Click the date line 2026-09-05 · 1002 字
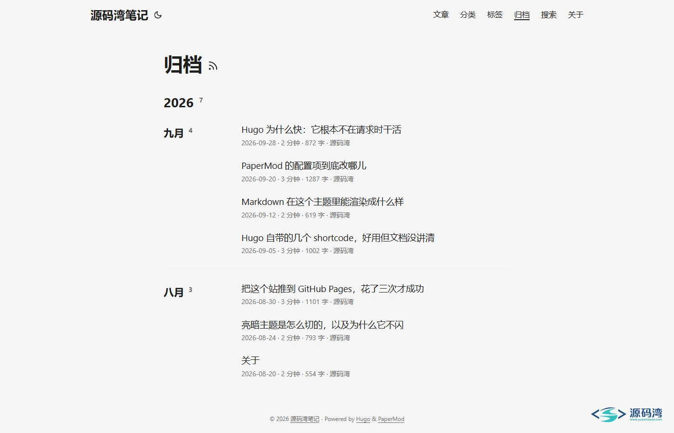 298,251
